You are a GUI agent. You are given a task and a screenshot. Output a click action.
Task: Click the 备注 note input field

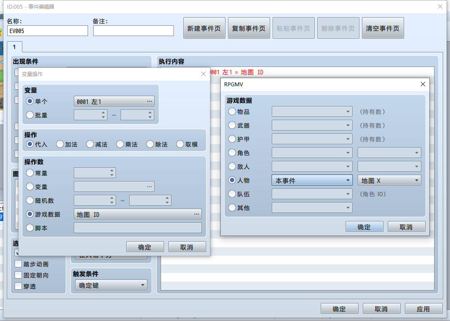(134, 31)
